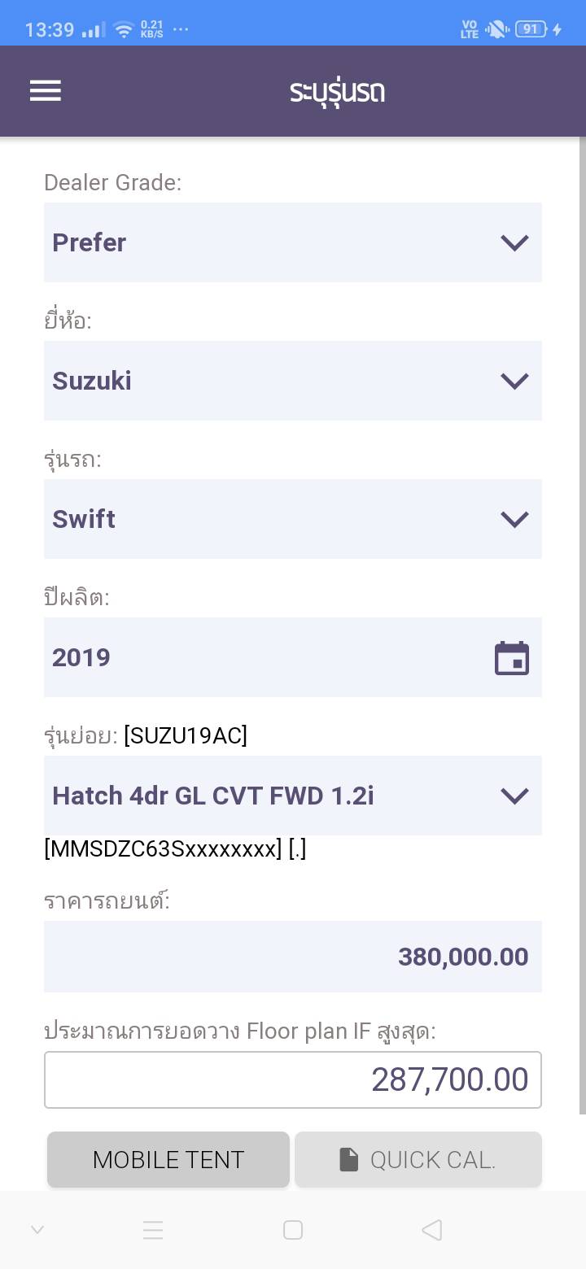This screenshot has width=586, height=1269.
Task: Tap the document icon on Quick Cal
Action: [x=349, y=1160]
